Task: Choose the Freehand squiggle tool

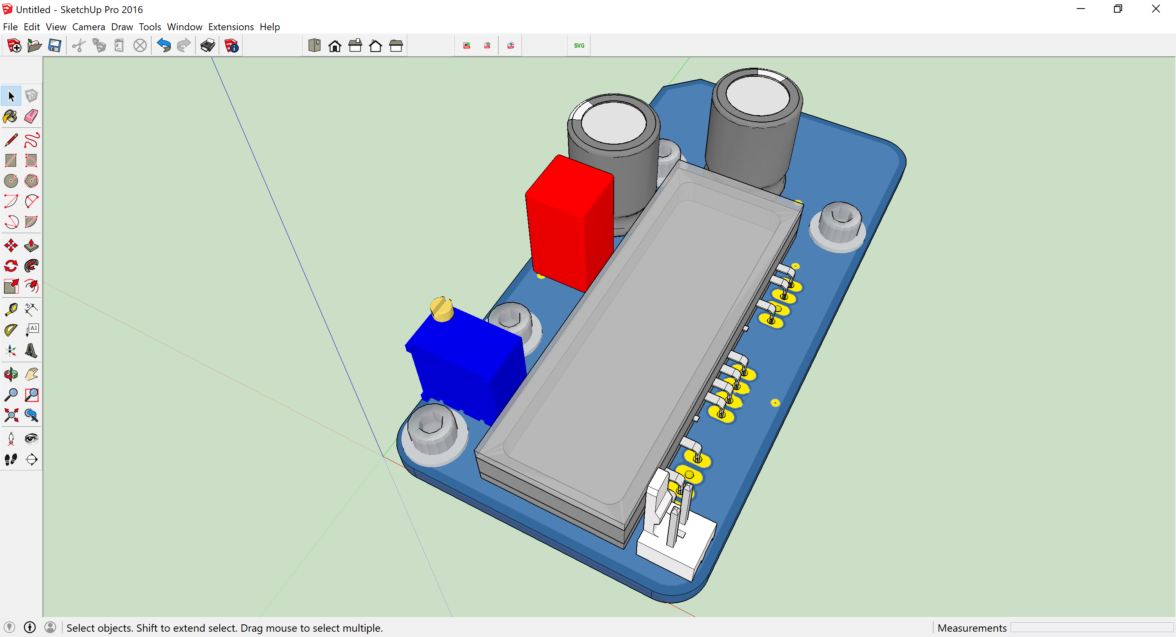Action: [x=31, y=140]
